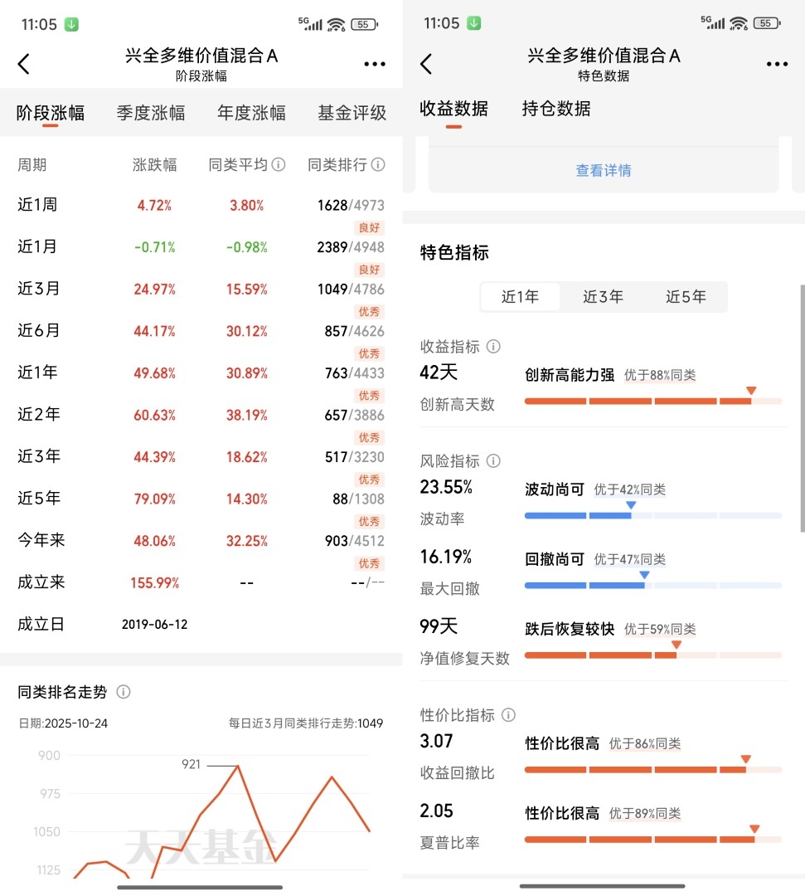Tap 近3月 same-category average 15.59%
The height and width of the screenshot is (896, 805).
(x=246, y=290)
